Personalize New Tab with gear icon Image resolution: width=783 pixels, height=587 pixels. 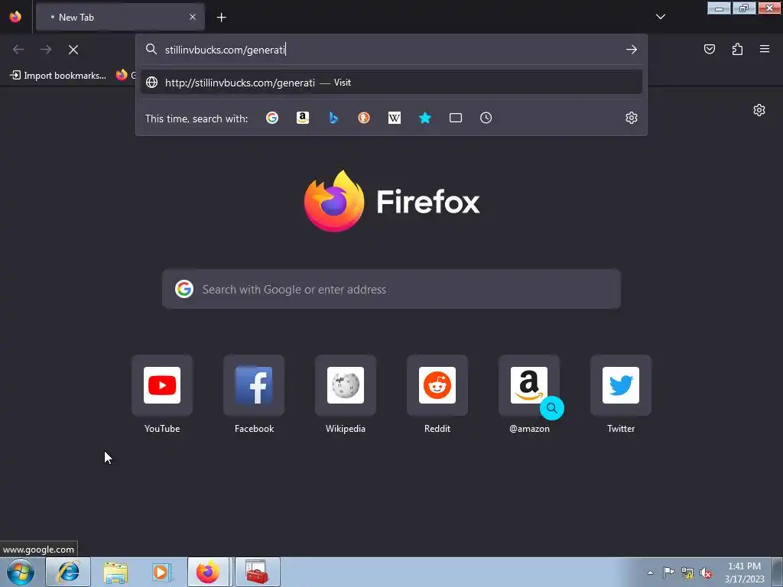pos(759,110)
